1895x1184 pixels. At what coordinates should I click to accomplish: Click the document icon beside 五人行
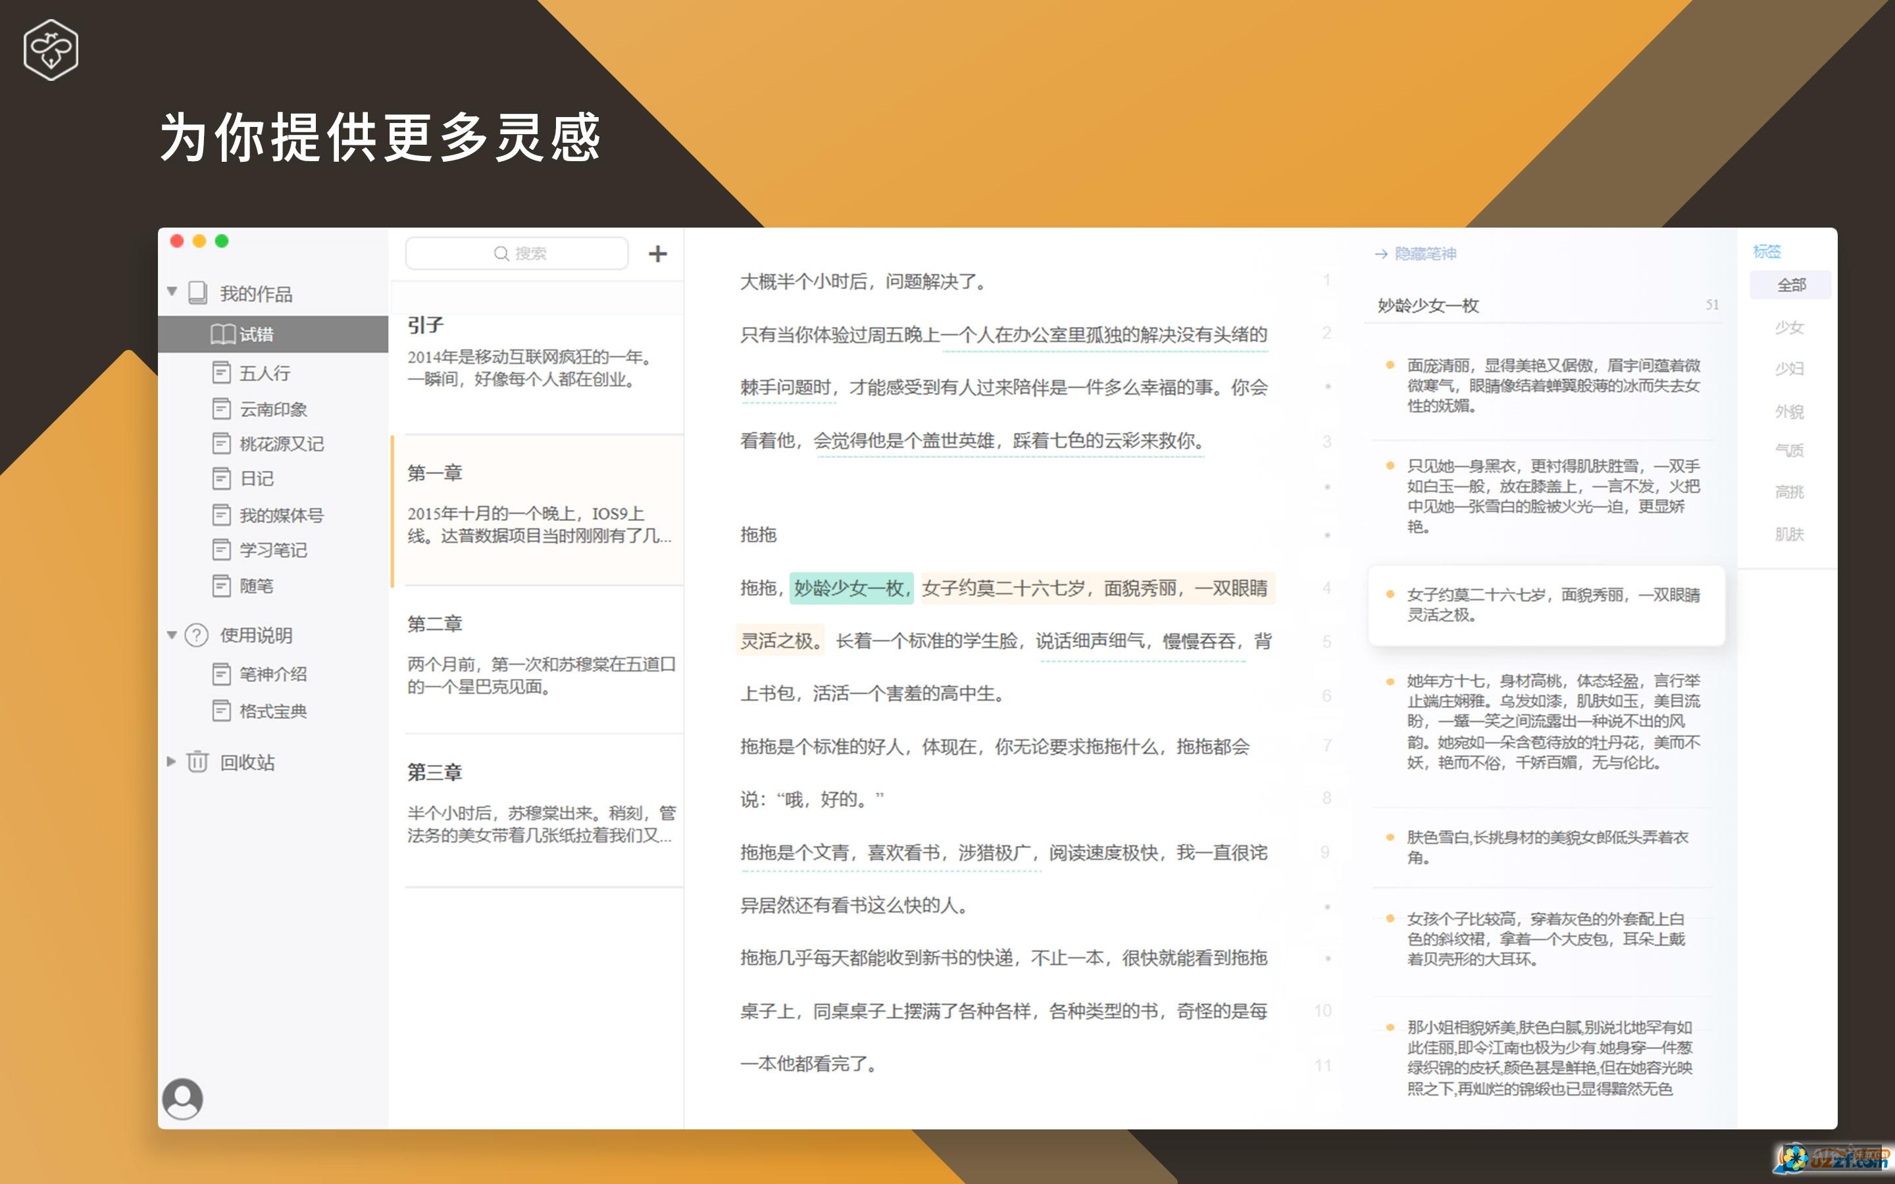coord(222,372)
